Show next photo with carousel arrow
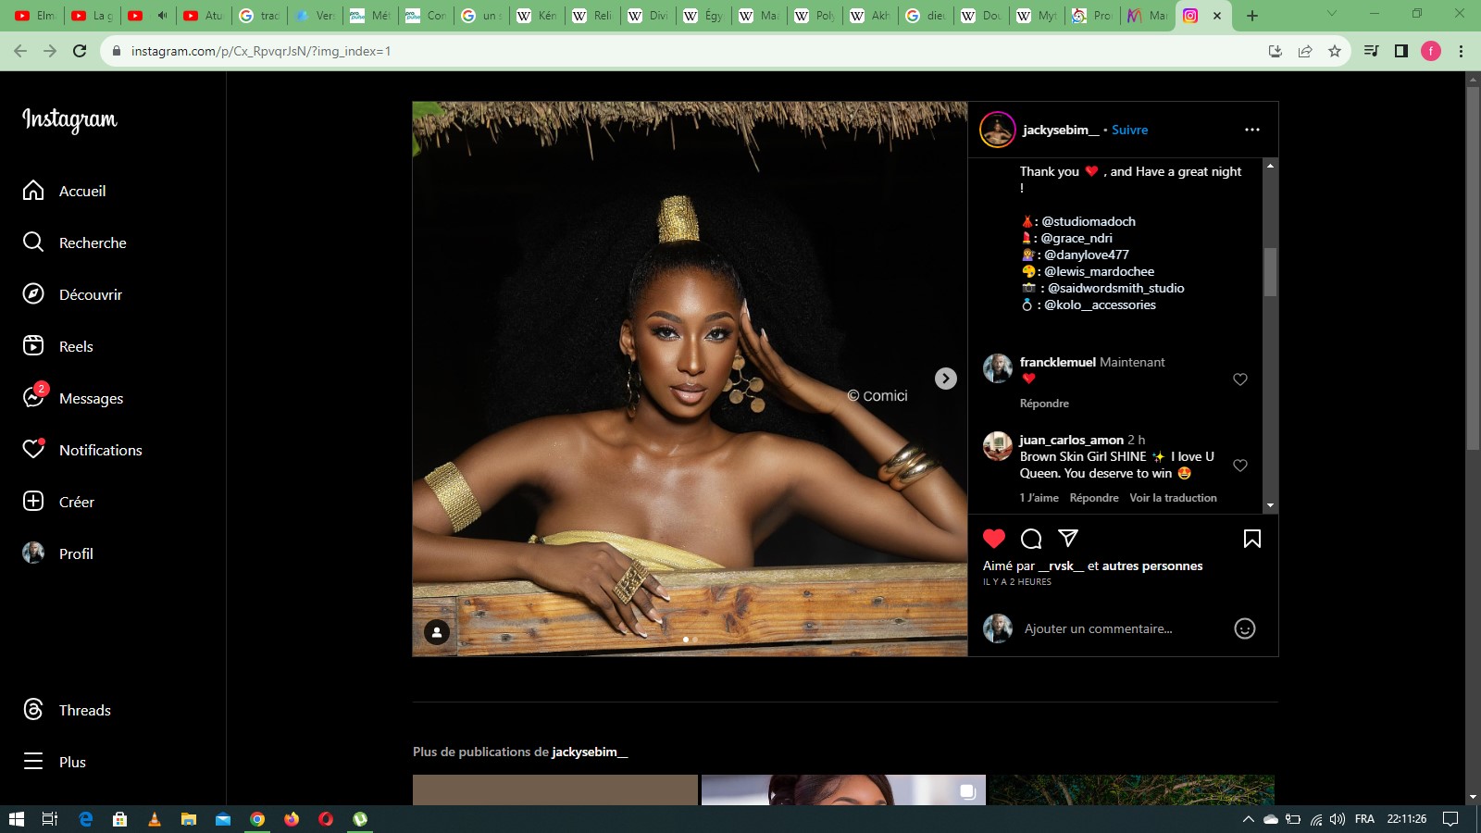Image resolution: width=1481 pixels, height=833 pixels. pos(945,379)
